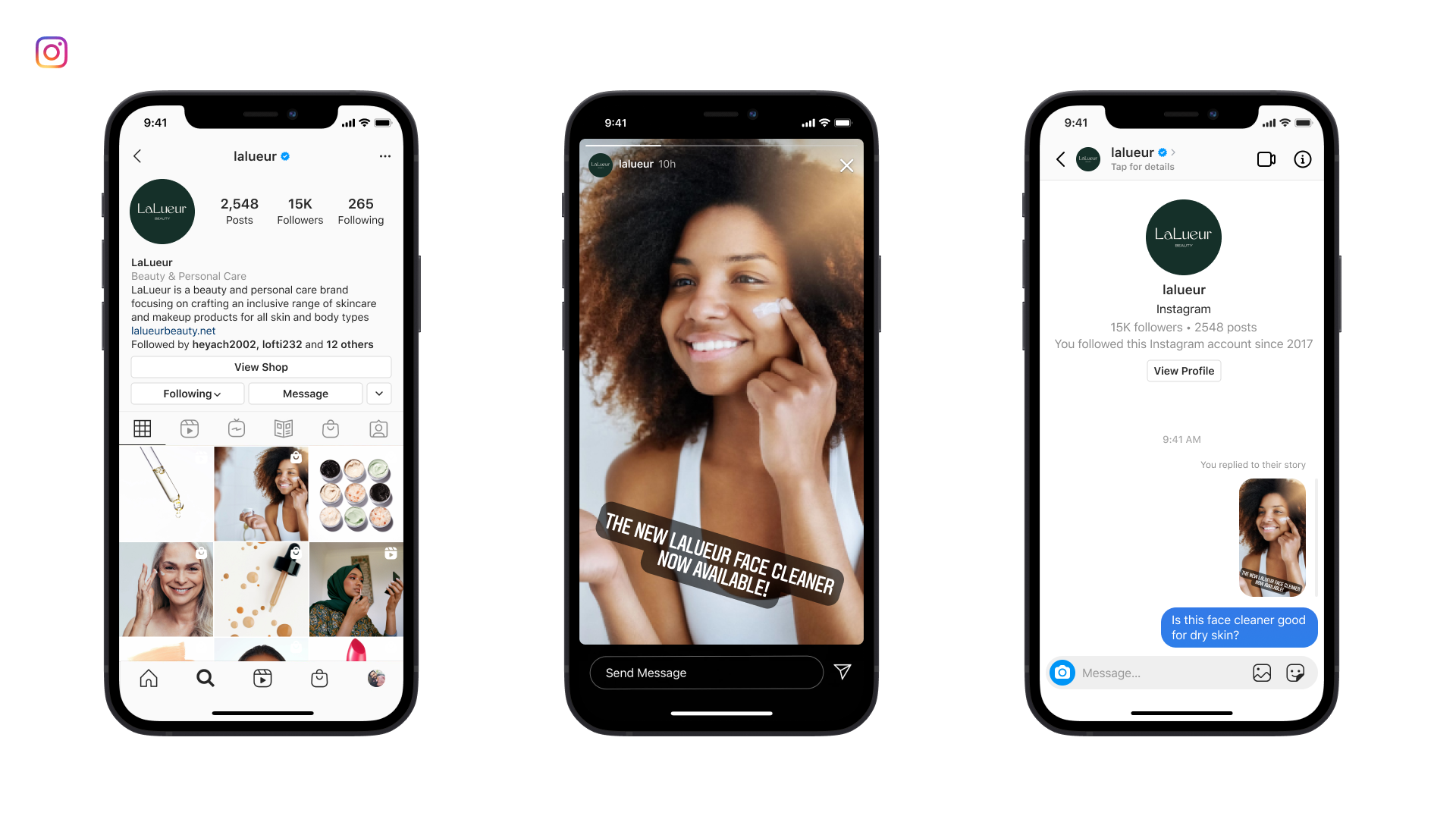Image resolution: width=1456 pixels, height=819 pixels.
Task: Tap the grid posts tab icon on profile
Action: (142, 428)
